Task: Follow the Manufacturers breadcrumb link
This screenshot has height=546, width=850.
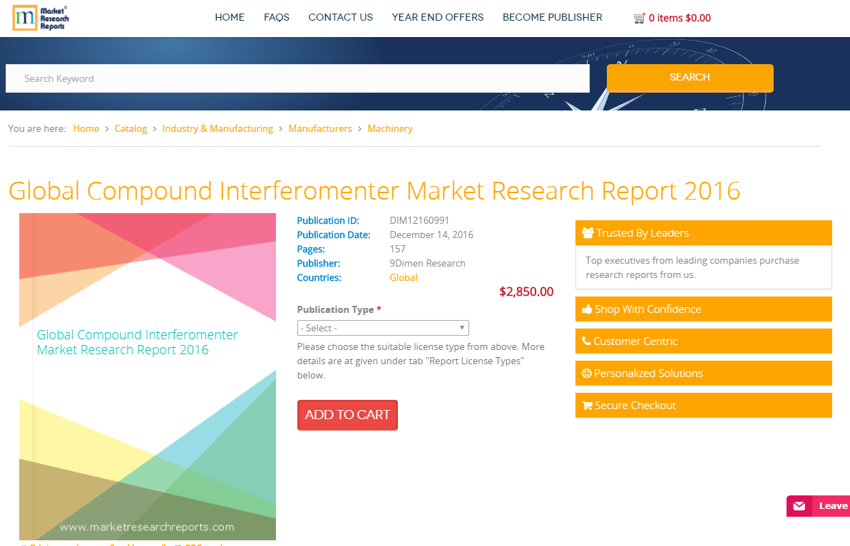Action: tap(320, 128)
